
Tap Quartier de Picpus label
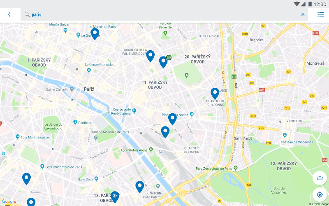(191, 150)
